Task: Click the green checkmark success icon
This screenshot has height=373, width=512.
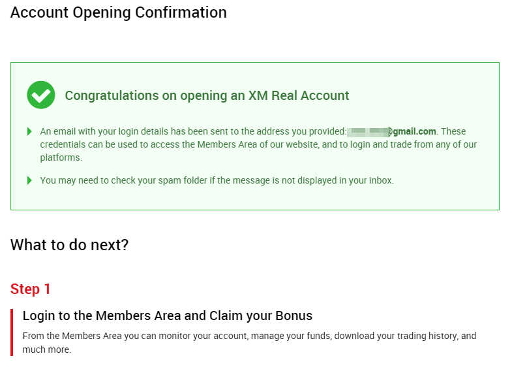Action: point(41,95)
